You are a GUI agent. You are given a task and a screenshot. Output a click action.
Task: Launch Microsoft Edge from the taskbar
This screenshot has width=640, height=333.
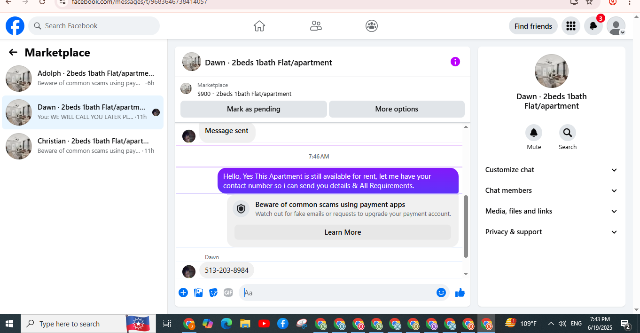(226, 324)
